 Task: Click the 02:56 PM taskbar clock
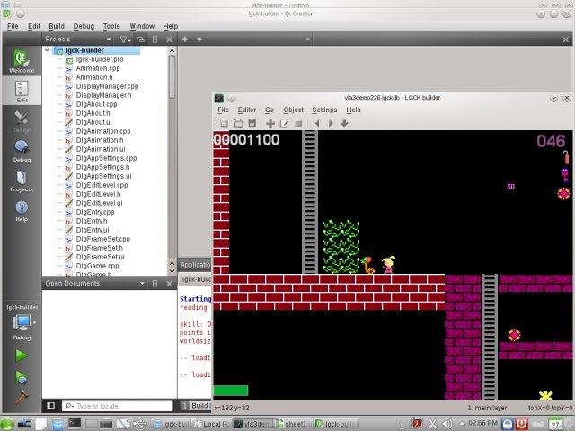pyautogui.click(x=482, y=423)
